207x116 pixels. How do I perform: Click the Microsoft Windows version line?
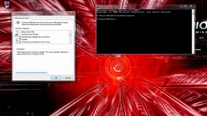[118, 10]
